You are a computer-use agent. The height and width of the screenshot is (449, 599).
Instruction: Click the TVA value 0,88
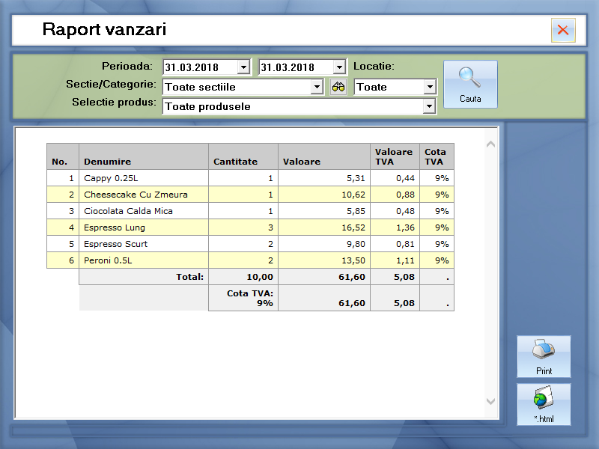405,195
